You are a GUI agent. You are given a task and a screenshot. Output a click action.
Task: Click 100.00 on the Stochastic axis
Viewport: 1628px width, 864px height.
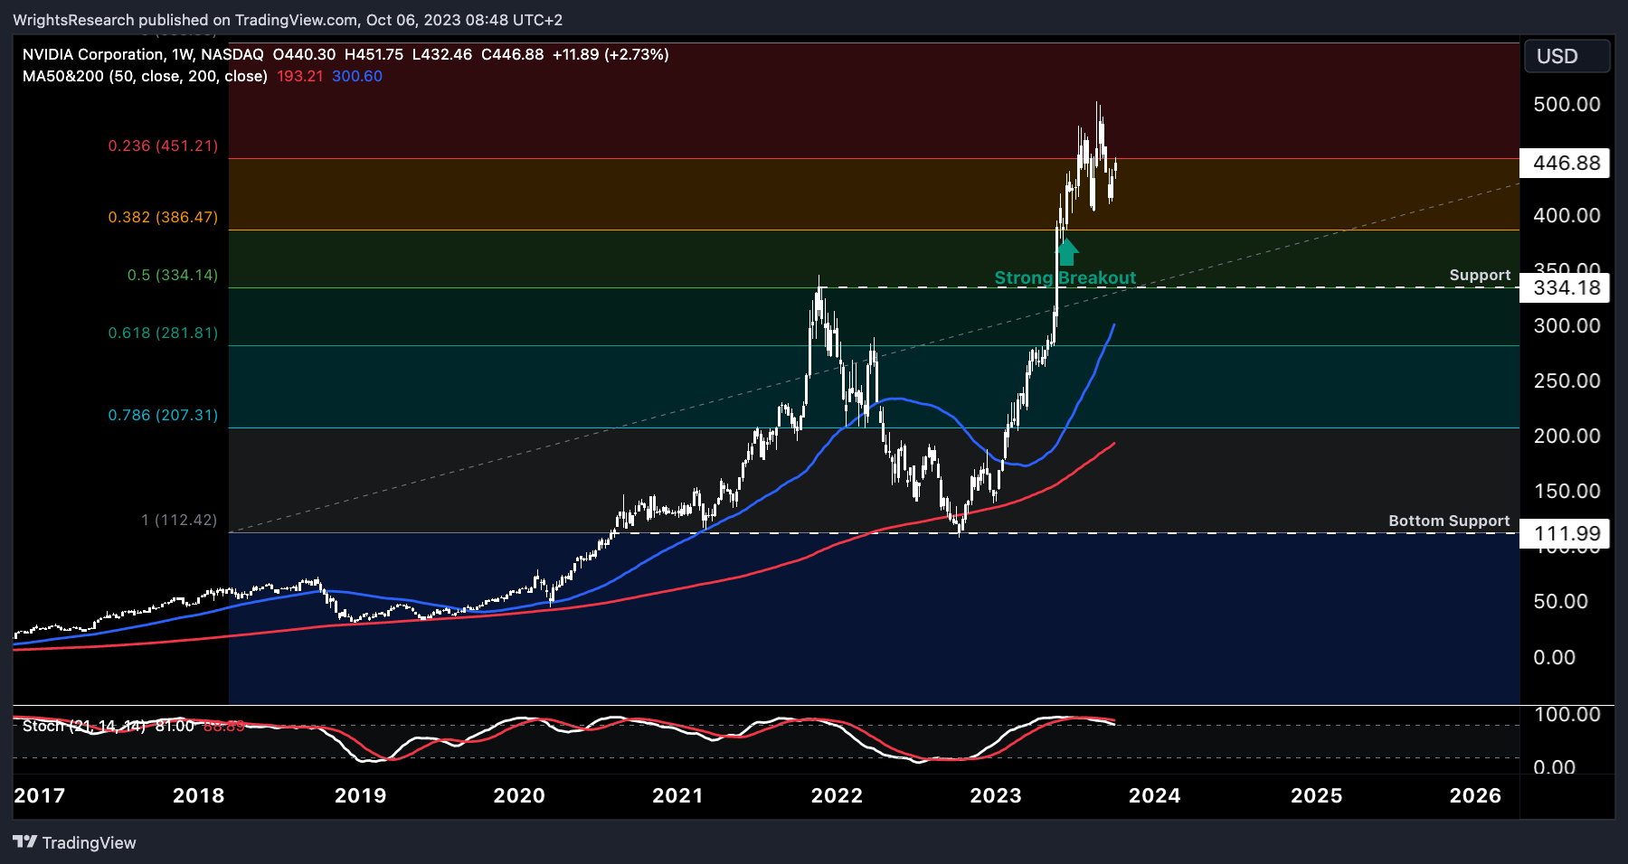(x=1566, y=714)
